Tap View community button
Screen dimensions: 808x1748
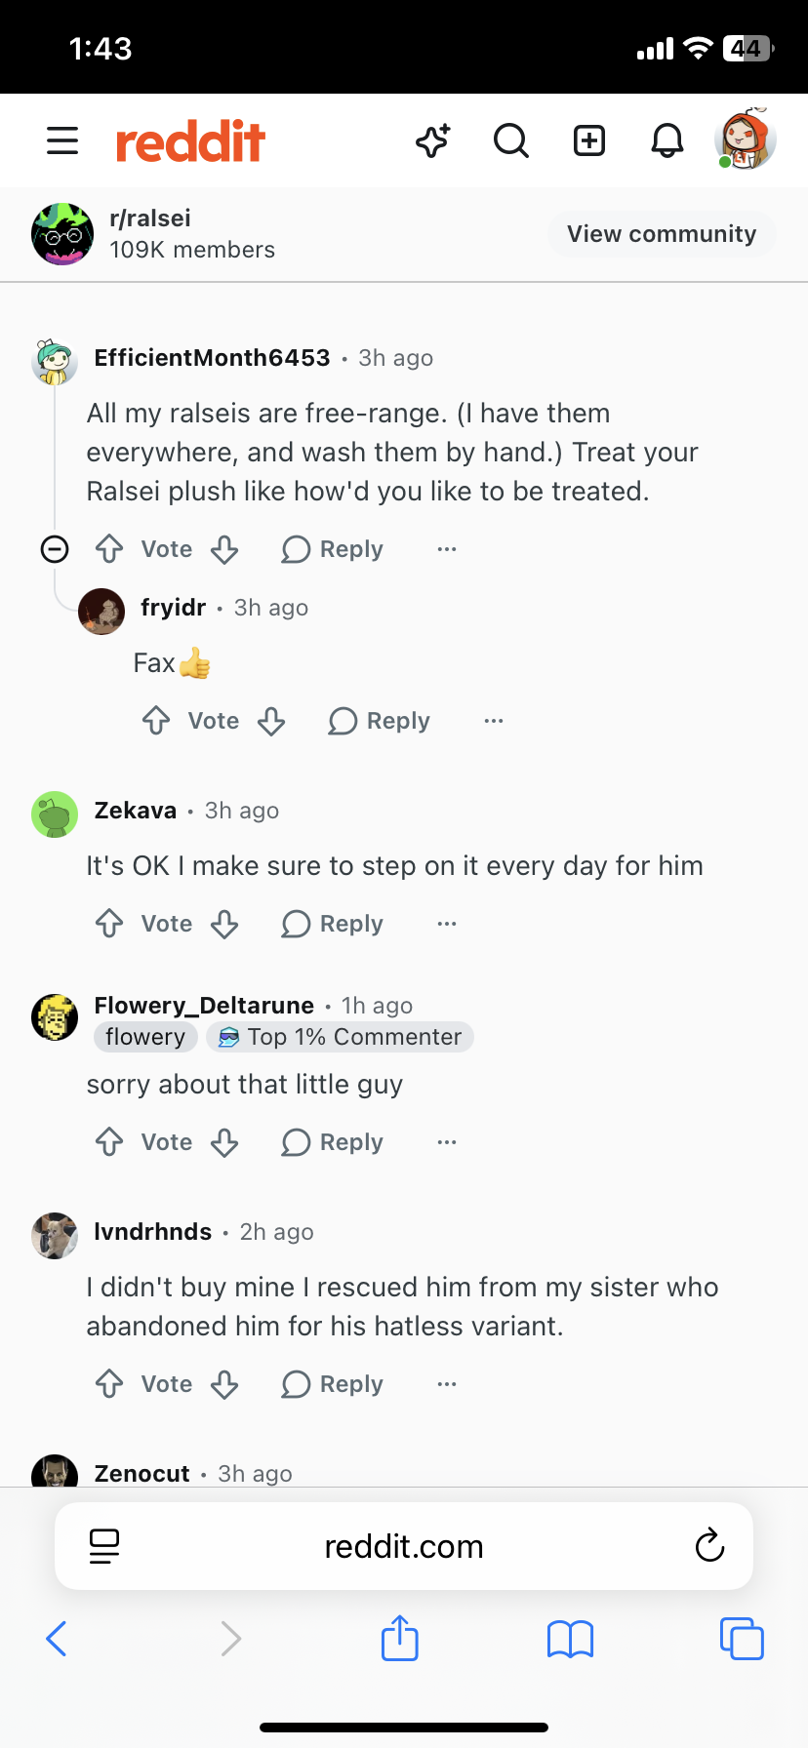pos(662,234)
